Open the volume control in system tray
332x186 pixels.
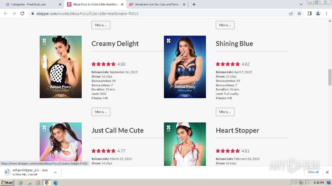295,183
